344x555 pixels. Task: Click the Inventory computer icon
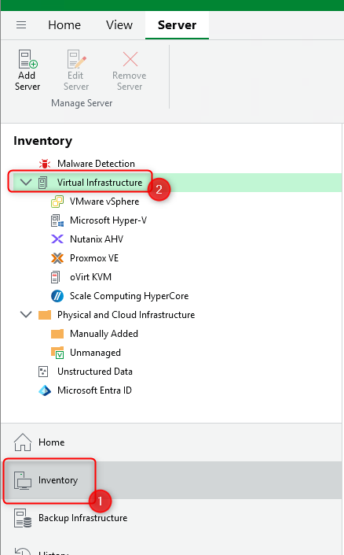(x=23, y=480)
